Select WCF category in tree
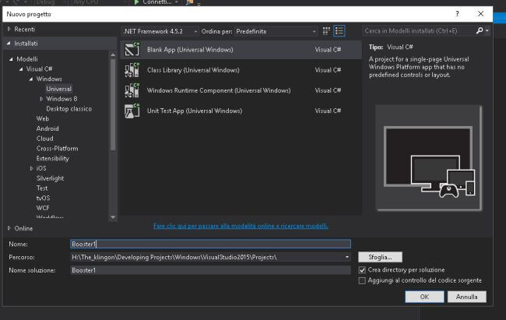Viewport: 506px width, 320px height. point(43,208)
